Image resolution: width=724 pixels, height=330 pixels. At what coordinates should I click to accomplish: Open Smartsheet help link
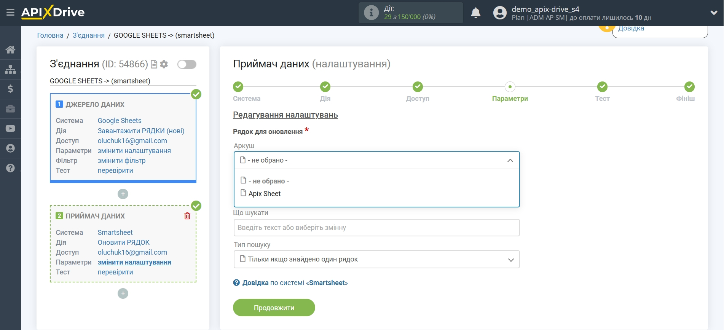(x=290, y=283)
